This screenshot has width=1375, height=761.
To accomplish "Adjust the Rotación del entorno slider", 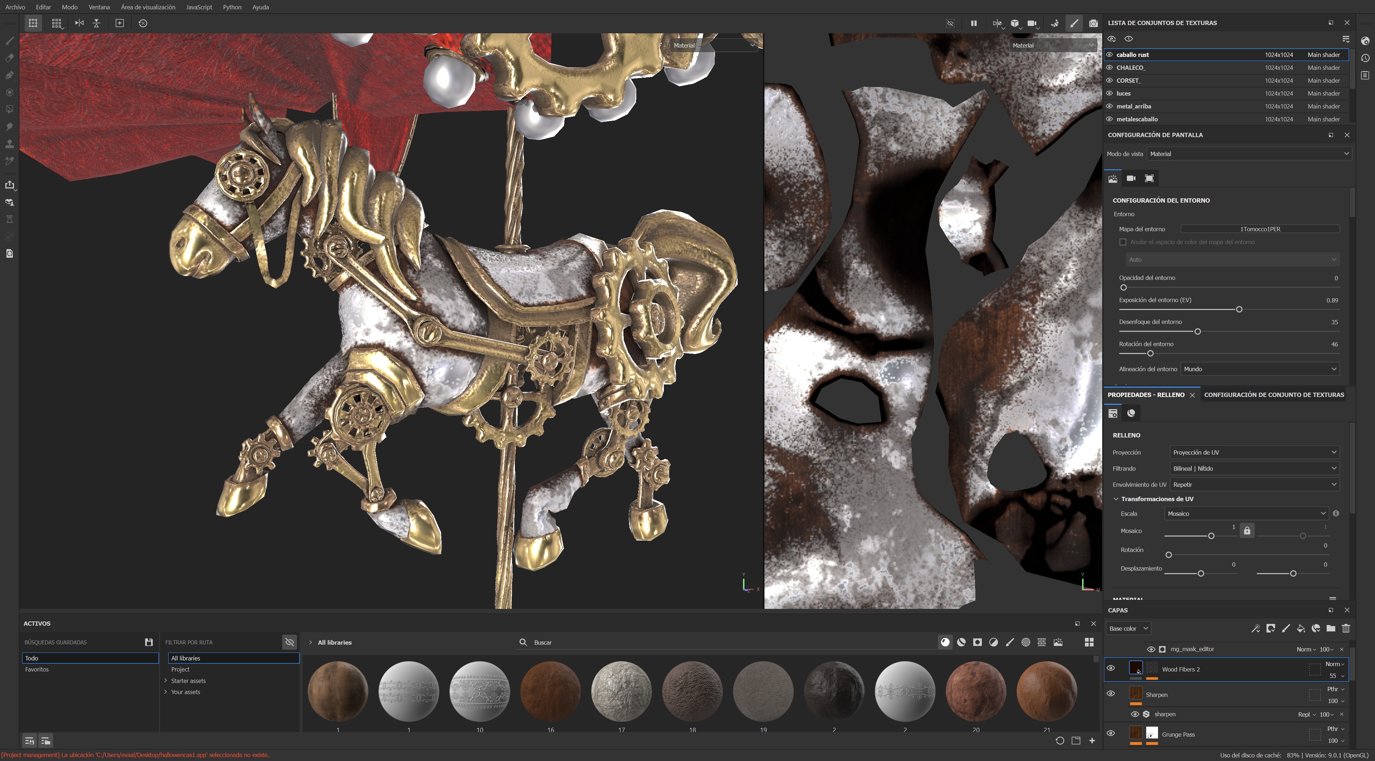I will point(1150,353).
